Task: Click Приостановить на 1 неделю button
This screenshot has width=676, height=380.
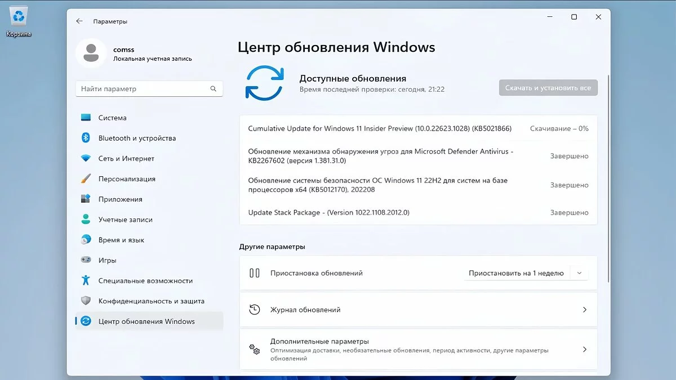Action: pyautogui.click(x=516, y=273)
